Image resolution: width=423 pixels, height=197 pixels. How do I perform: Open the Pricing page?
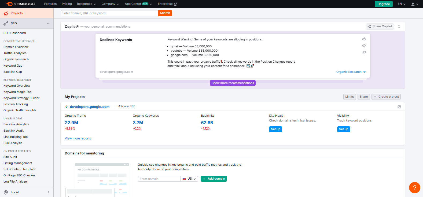pyautogui.click(x=67, y=4)
